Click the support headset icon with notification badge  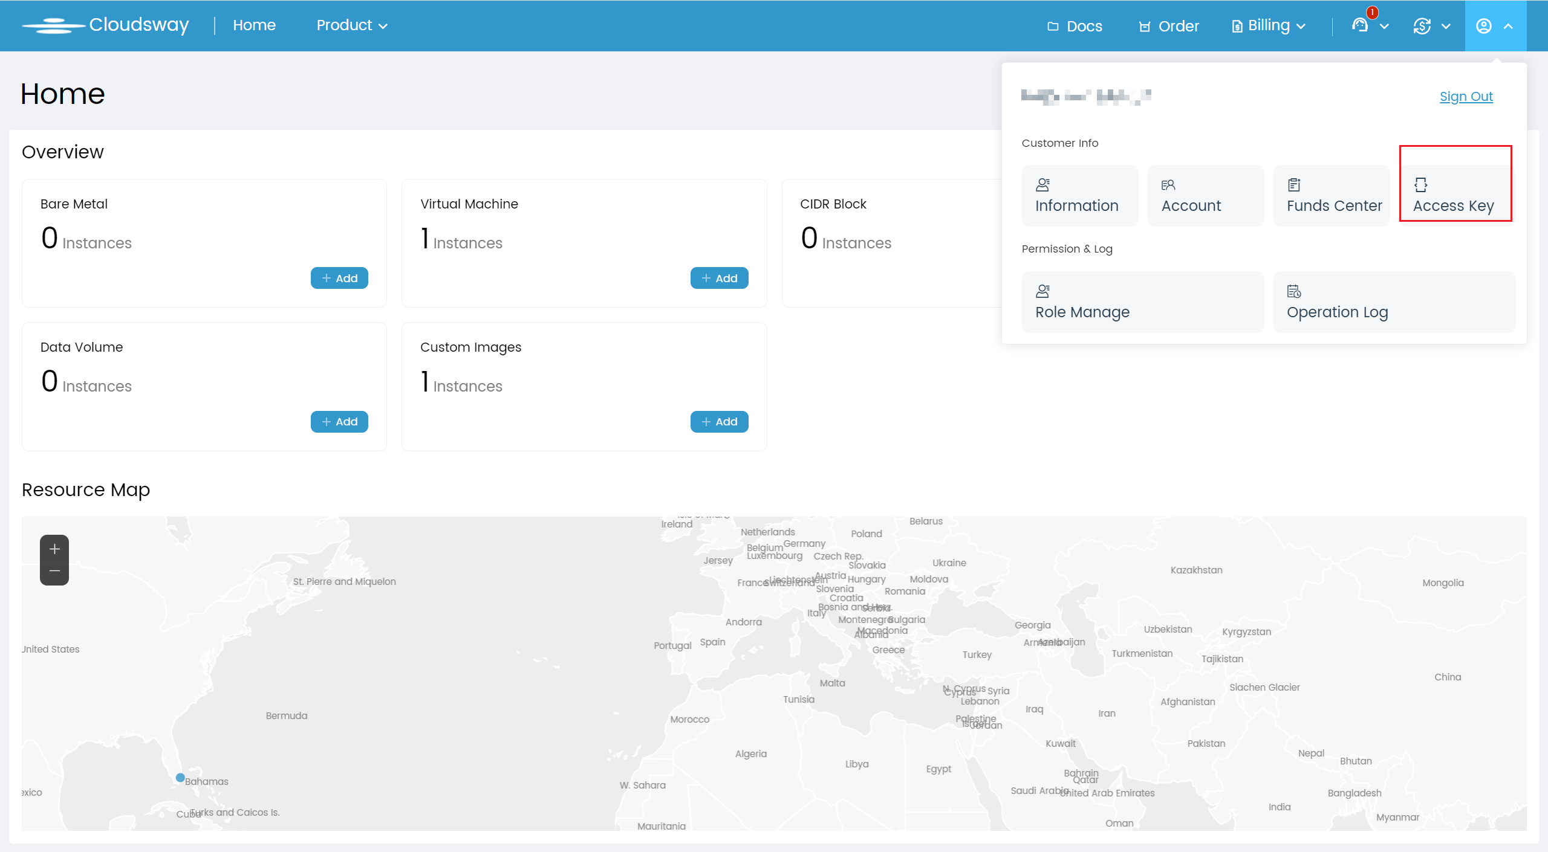coord(1361,25)
